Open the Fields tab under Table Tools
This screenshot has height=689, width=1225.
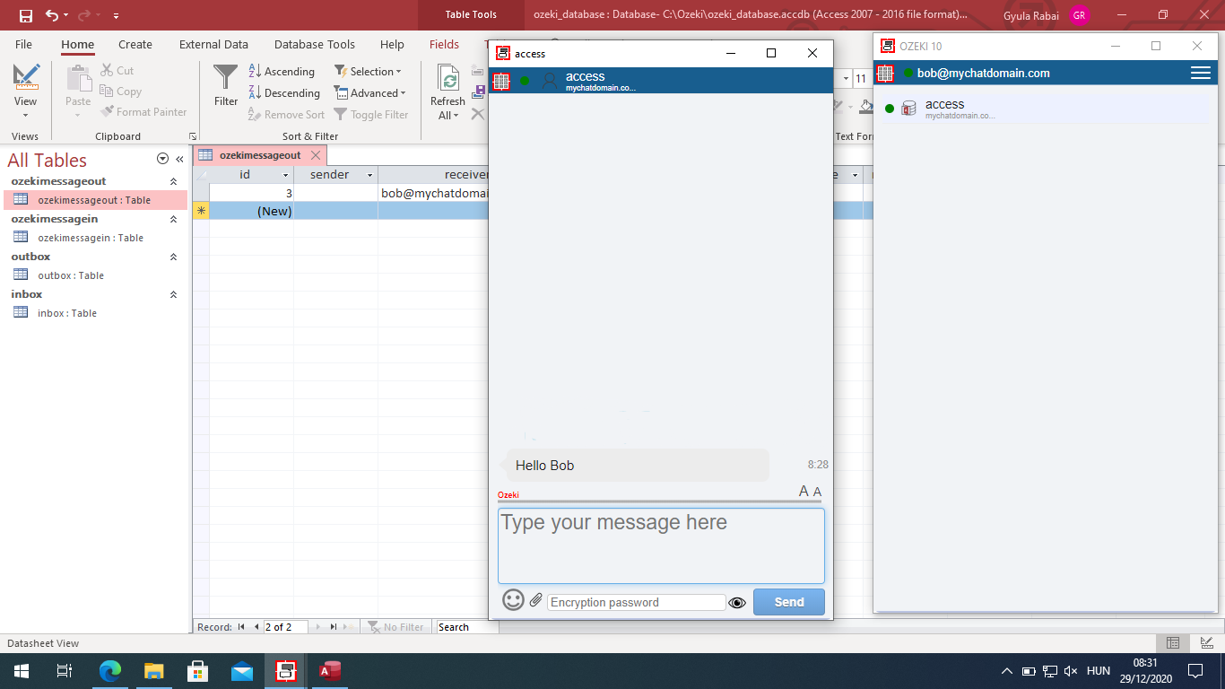pos(444,44)
